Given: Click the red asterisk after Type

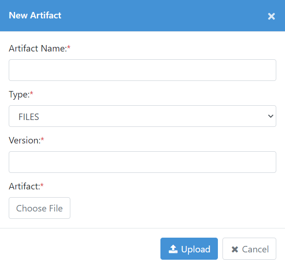Looking at the screenshot, I should tap(31, 93).
